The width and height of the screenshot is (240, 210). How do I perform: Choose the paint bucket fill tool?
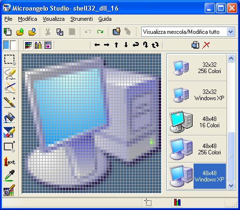[10, 117]
